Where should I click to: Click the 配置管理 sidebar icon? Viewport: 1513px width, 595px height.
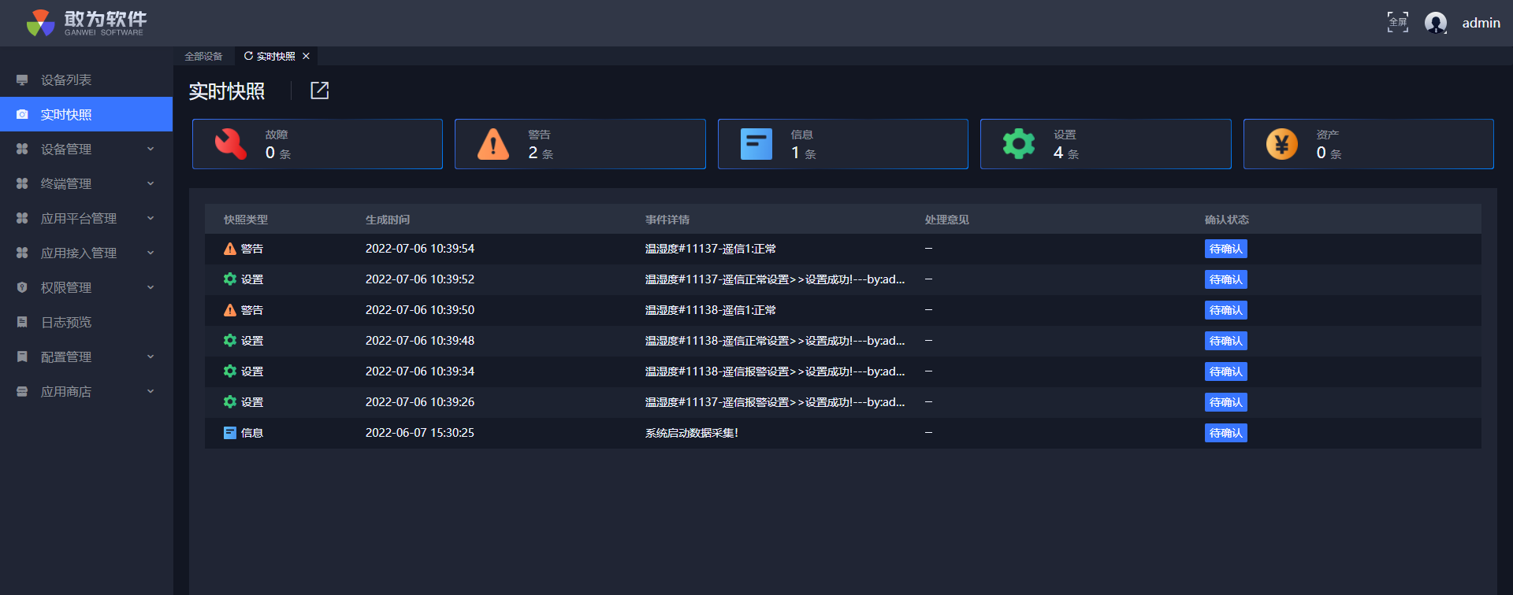tap(22, 357)
